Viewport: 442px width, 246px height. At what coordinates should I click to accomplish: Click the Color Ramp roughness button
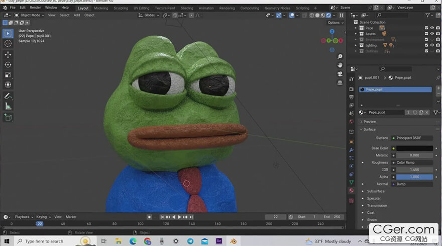pyautogui.click(x=412, y=162)
